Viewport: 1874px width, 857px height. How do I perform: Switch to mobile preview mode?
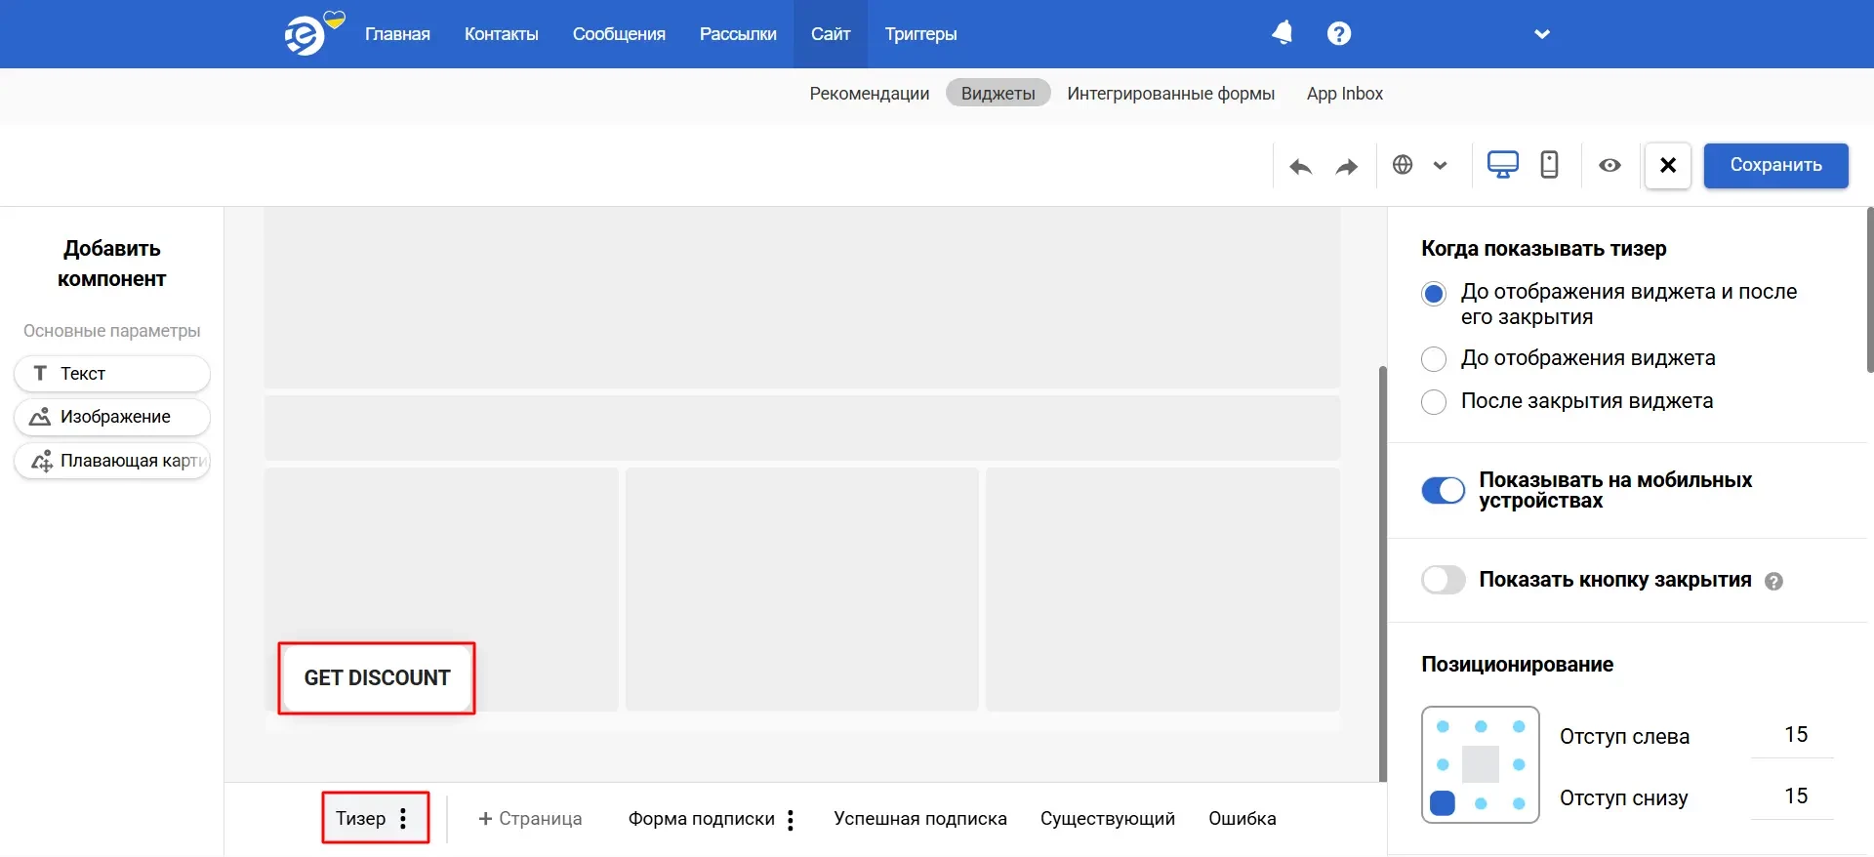coord(1549,165)
